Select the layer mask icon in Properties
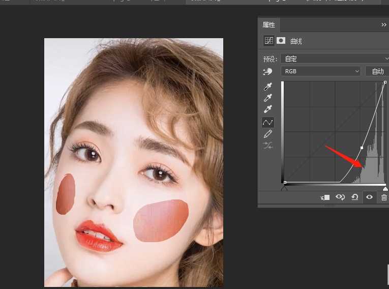389x289 pixels. tap(281, 41)
